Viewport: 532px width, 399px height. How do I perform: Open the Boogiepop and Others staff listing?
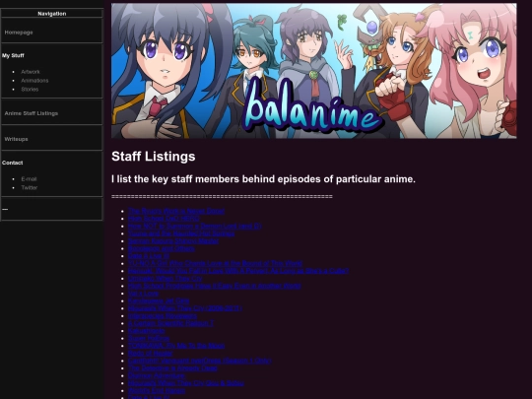click(x=162, y=248)
